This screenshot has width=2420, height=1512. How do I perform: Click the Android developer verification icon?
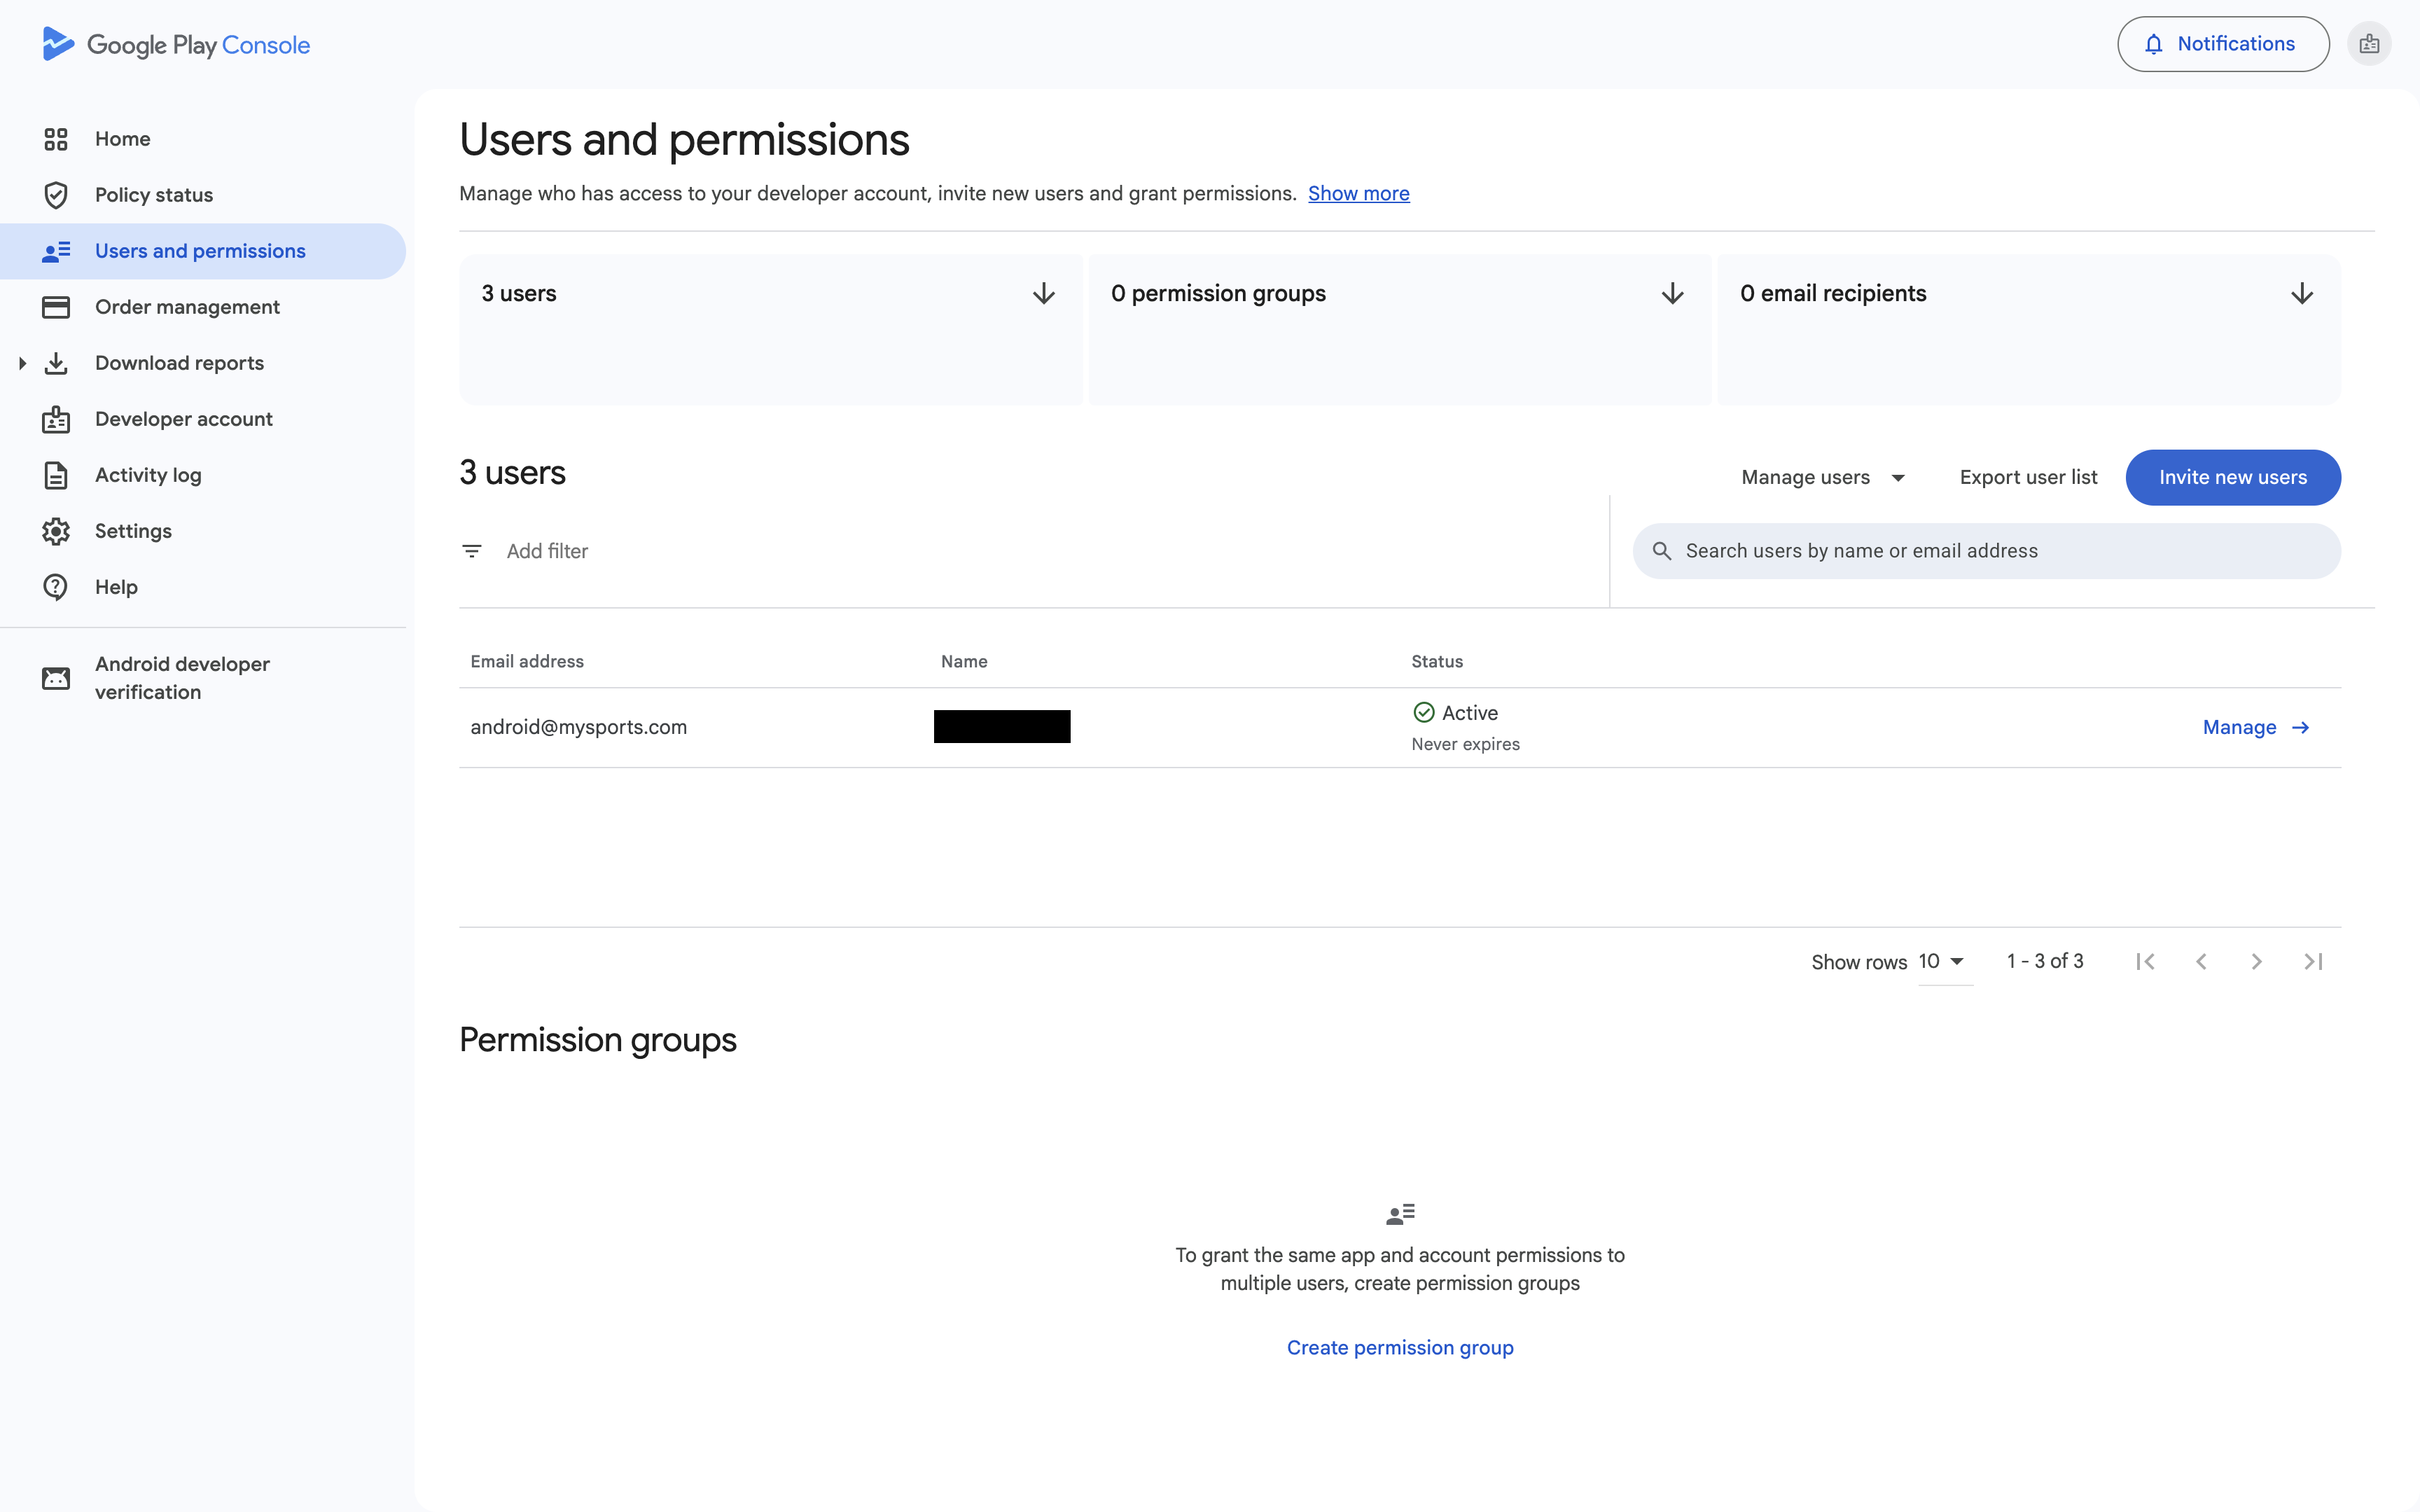56,678
